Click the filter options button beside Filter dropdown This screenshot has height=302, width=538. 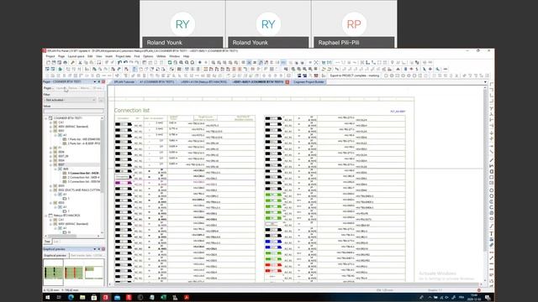(101, 100)
